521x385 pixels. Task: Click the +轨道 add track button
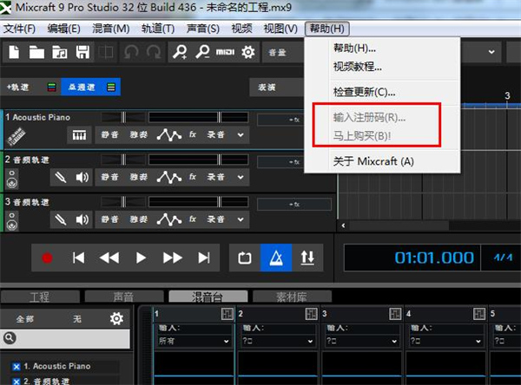pos(17,88)
